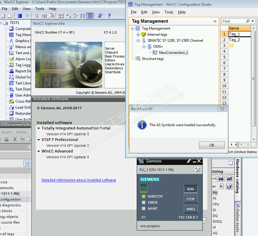Expand the Internal tags tree node
The image size is (258, 236).
tap(138, 34)
